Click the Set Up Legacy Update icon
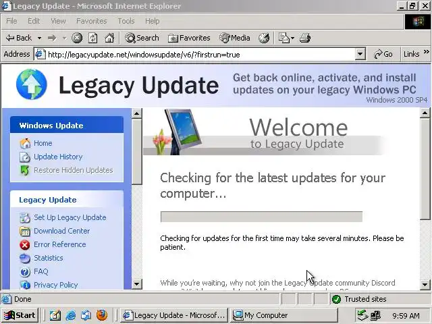Screen dimensions: 432x324 point(25,217)
